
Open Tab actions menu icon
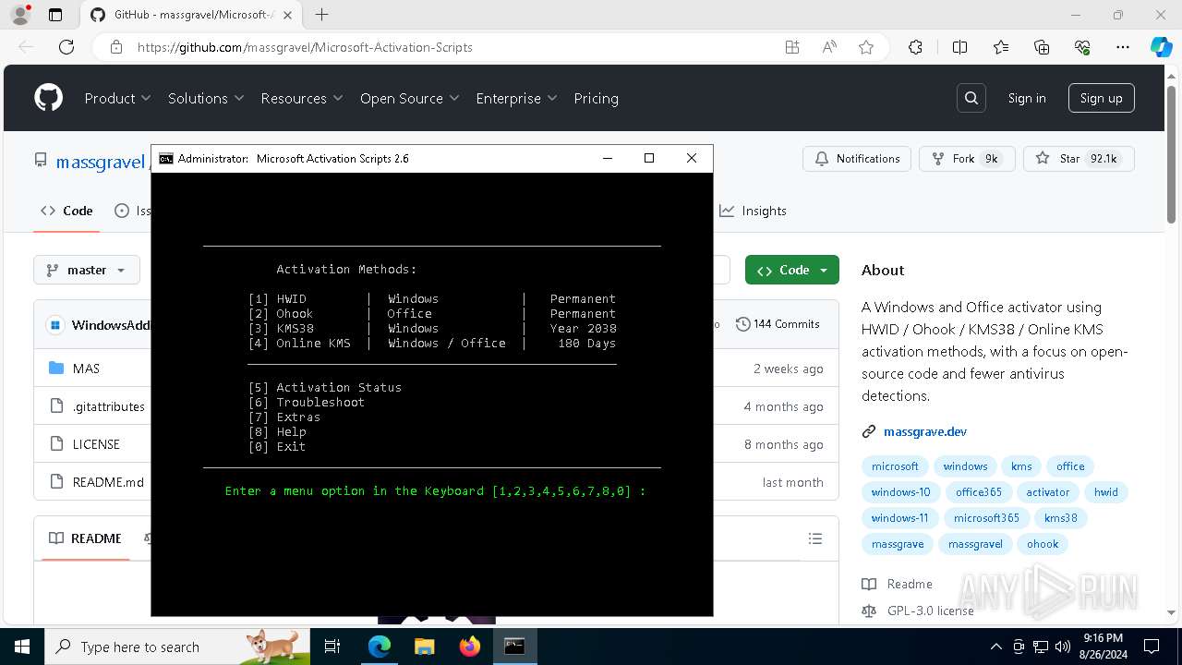[55, 15]
